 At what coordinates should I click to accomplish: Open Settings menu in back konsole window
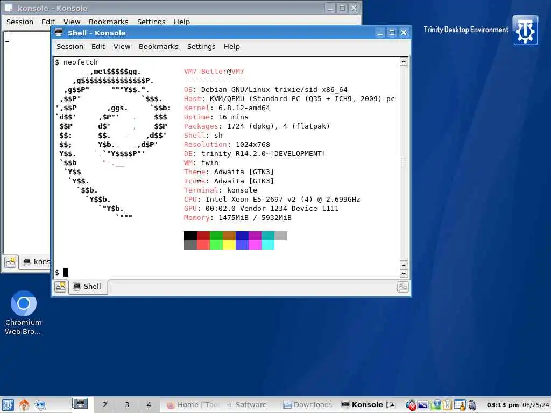point(151,22)
